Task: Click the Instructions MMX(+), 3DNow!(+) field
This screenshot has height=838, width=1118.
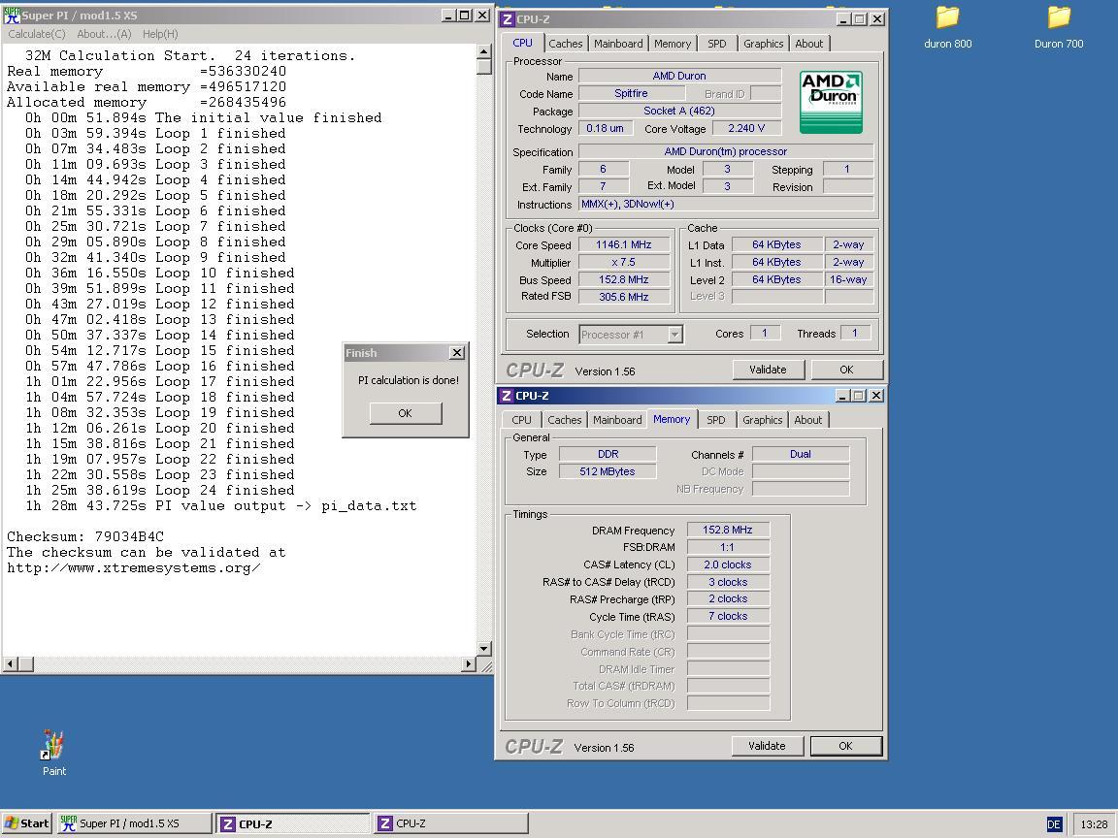Action: (726, 204)
